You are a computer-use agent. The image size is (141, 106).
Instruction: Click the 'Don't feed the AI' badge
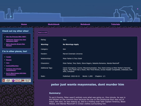point(26,80)
